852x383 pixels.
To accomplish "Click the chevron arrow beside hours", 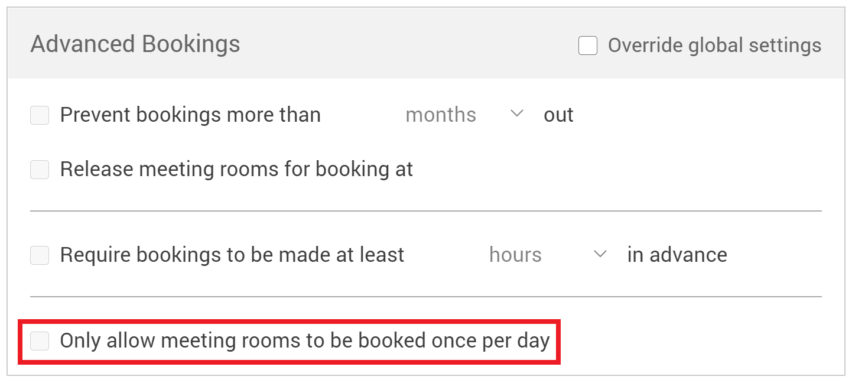I will click(x=600, y=255).
